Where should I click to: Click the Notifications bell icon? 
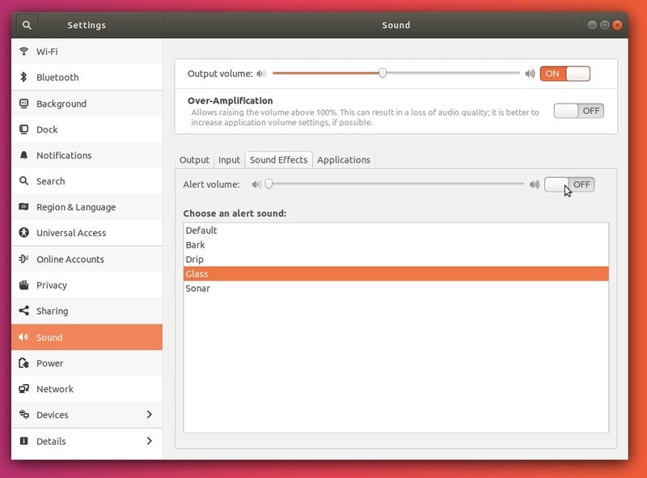(23, 155)
